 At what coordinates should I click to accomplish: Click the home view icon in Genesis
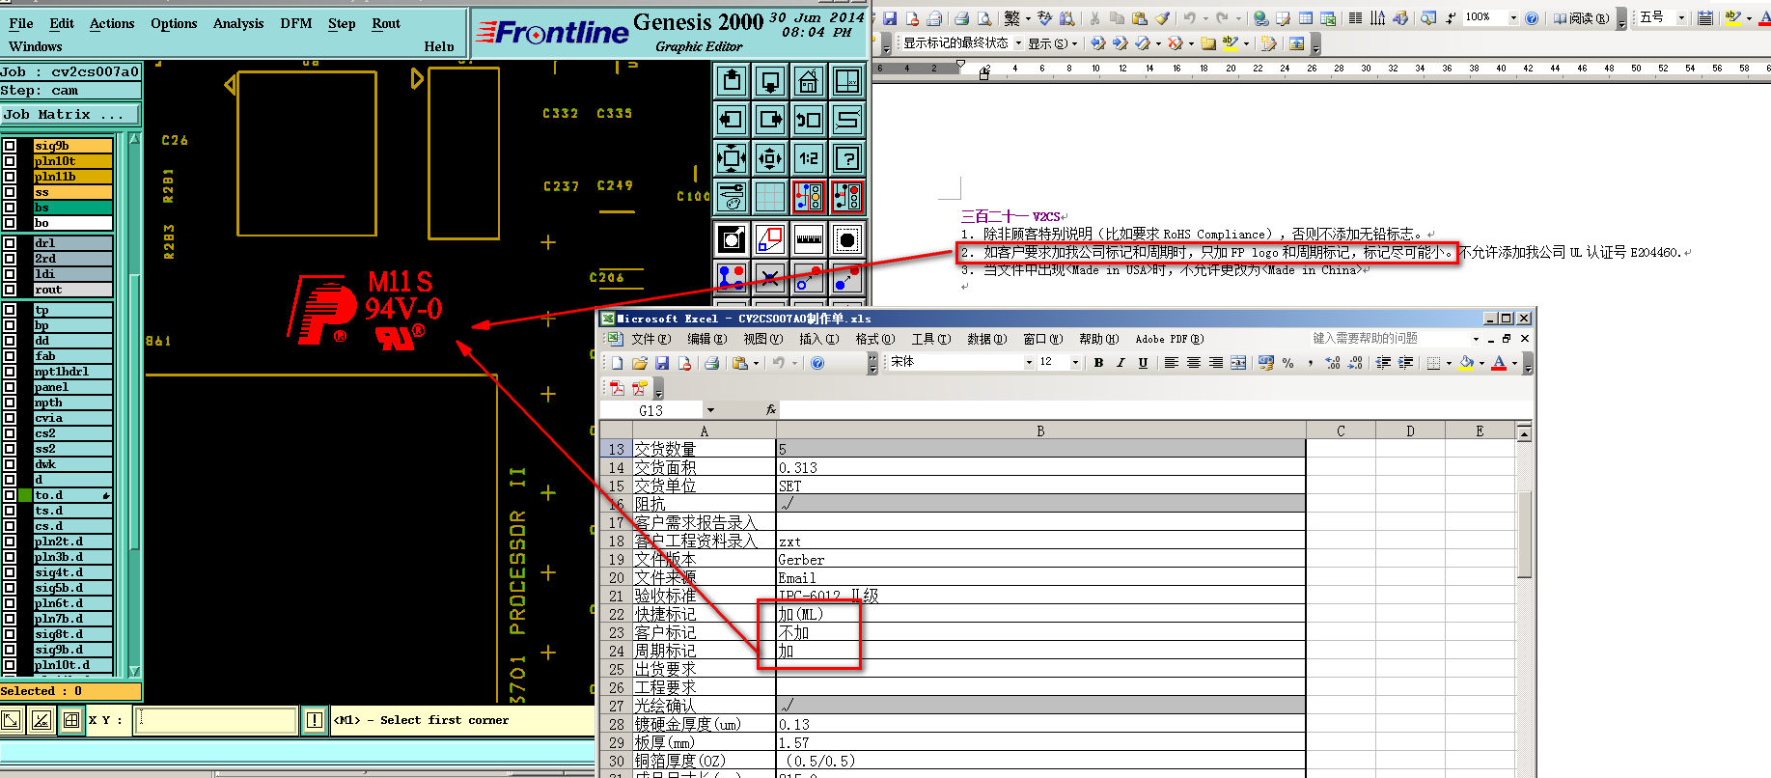(809, 81)
